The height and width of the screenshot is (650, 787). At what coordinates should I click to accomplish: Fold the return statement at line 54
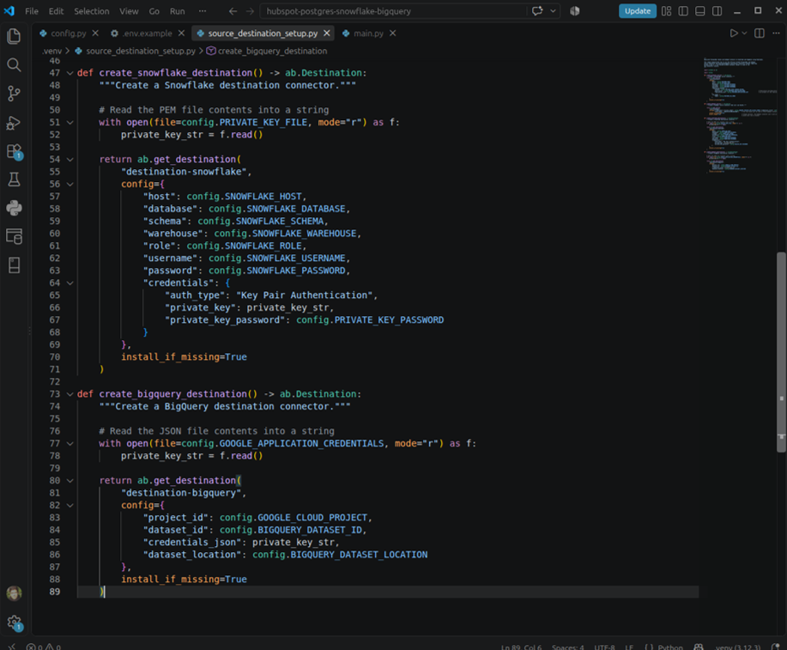coord(70,159)
